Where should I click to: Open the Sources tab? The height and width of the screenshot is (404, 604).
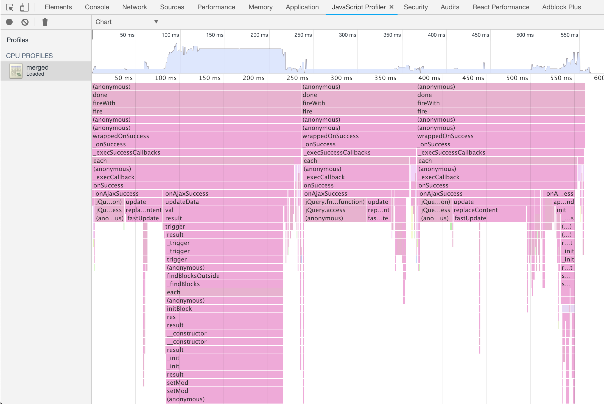[x=172, y=7]
